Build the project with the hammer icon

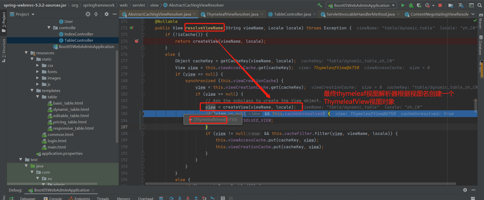(320, 5)
